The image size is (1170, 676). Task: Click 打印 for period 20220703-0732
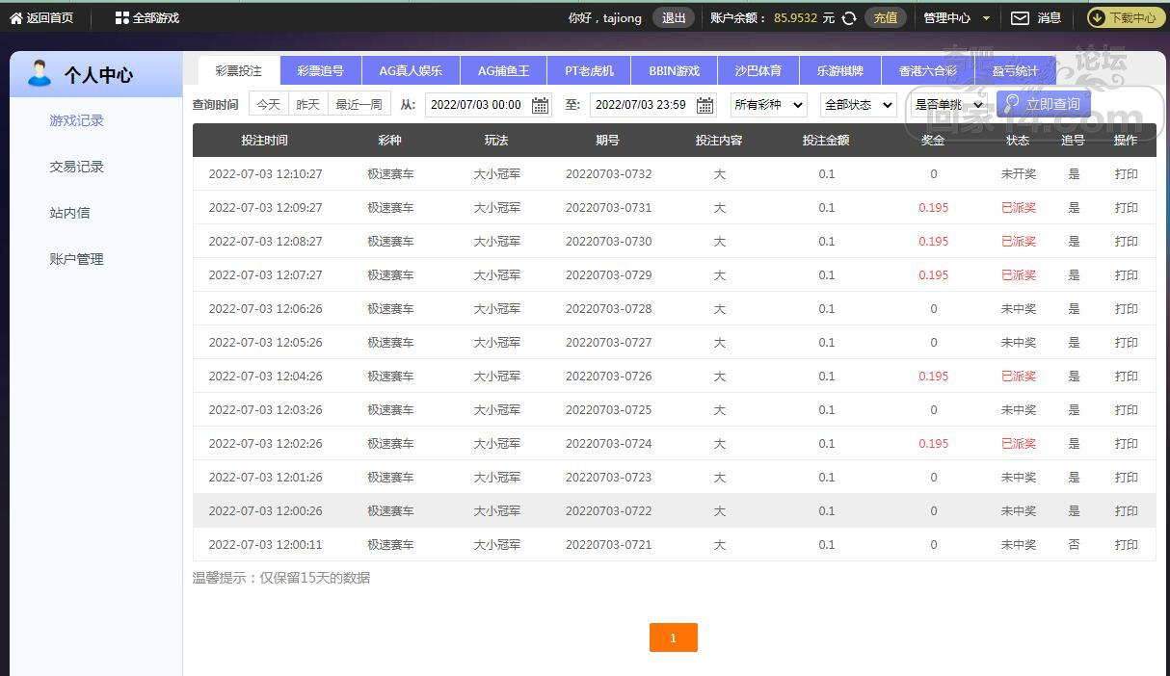coord(1126,174)
